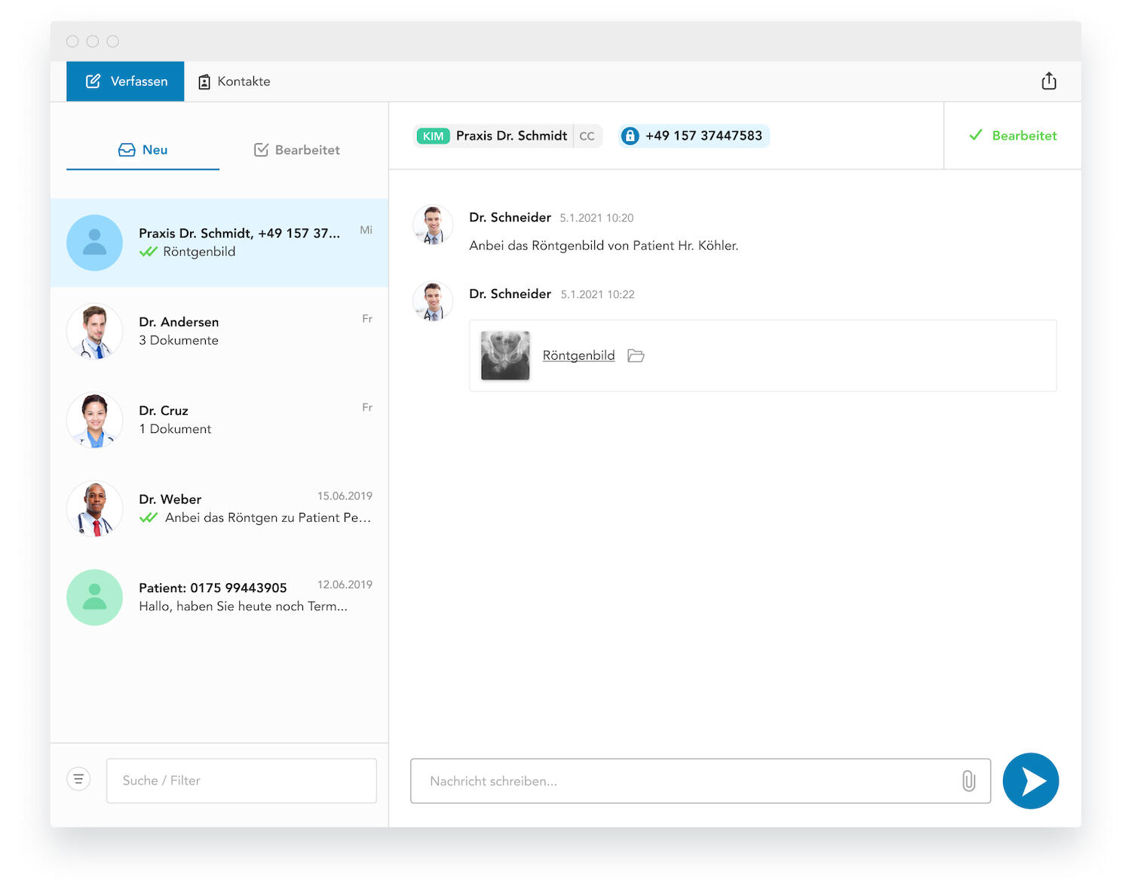The width and height of the screenshot is (1131, 890).
Task: Click the folder icon next to Röntgenbild
Action: click(636, 356)
